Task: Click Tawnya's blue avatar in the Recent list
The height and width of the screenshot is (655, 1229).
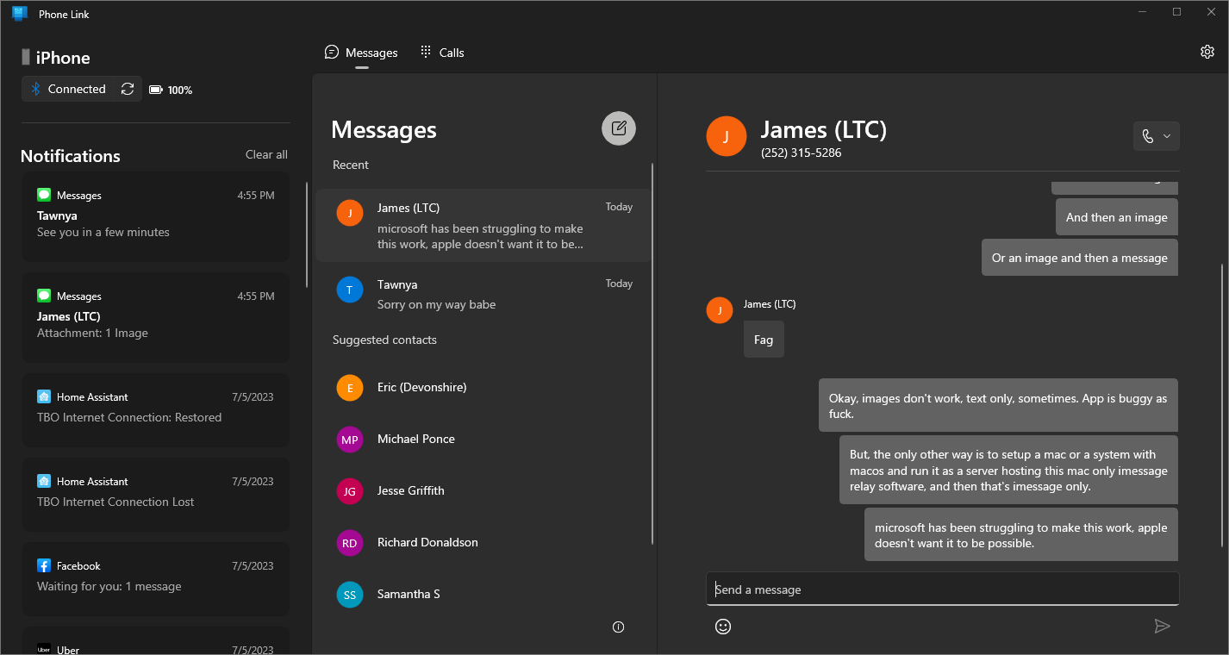Action: point(349,290)
